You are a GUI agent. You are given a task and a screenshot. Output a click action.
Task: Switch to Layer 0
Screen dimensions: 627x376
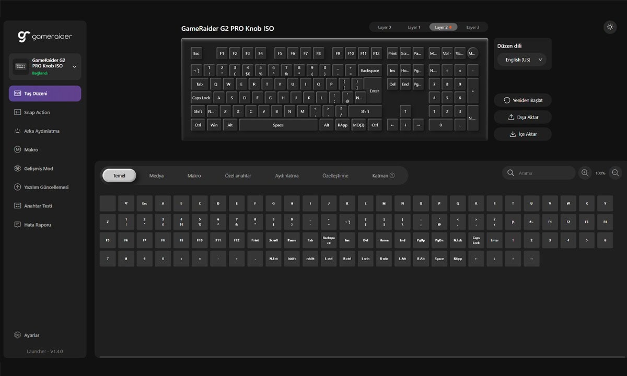pos(384,27)
